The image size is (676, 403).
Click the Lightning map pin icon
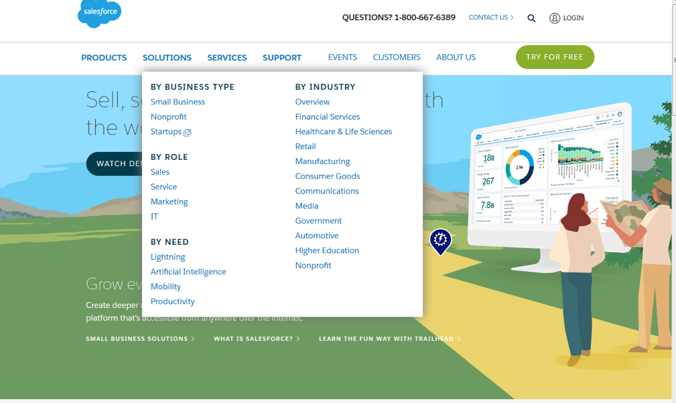click(x=440, y=242)
